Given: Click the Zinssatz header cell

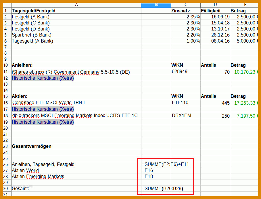Looking at the screenshot, I should 186,11.
